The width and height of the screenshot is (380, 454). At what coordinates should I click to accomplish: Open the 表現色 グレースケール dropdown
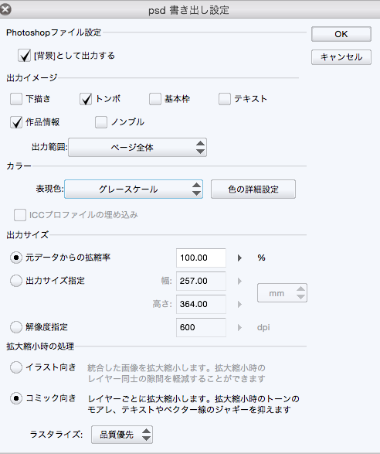click(134, 189)
